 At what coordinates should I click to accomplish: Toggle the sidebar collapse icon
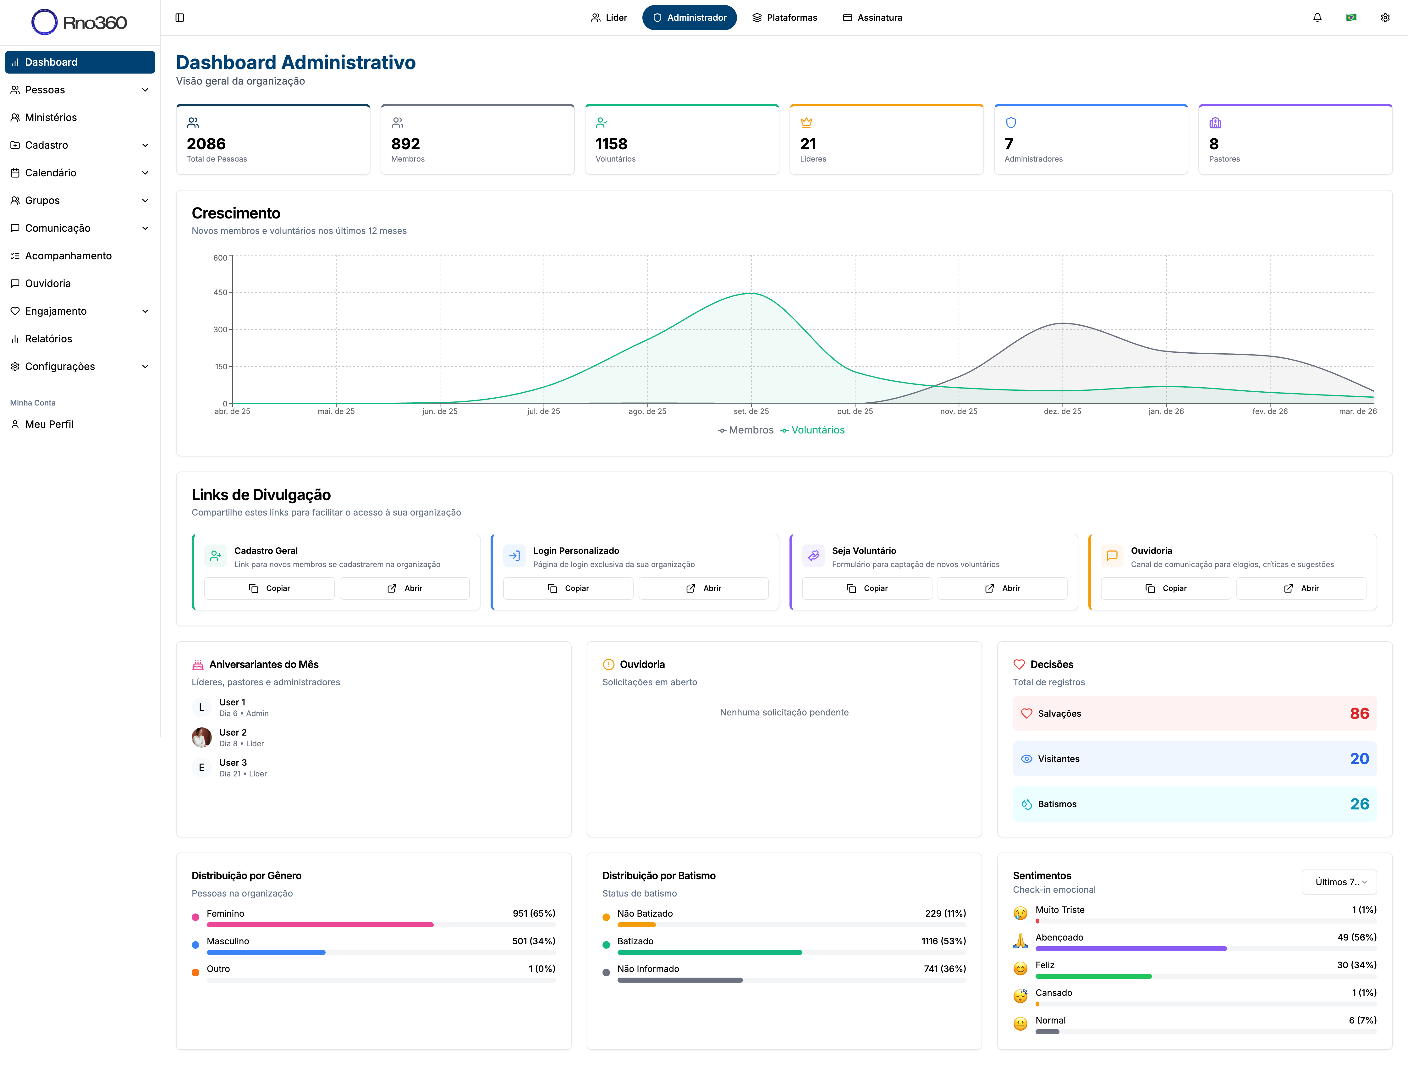pyautogui.click(x=179, y=18)
